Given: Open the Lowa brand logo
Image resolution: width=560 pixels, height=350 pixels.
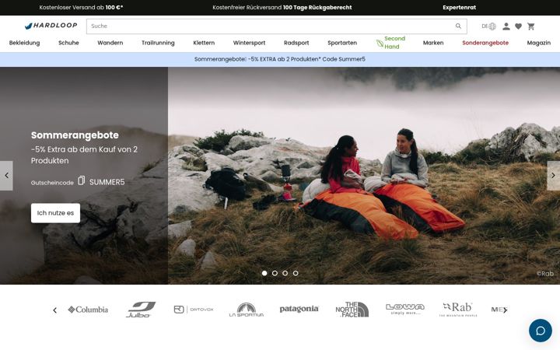Looking at the screenshot, I should point(405,309).
